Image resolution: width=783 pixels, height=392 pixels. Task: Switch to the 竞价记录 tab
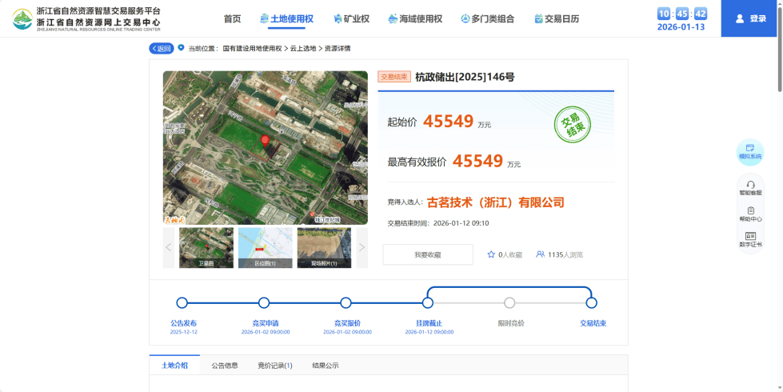click(x=274, y=366)
